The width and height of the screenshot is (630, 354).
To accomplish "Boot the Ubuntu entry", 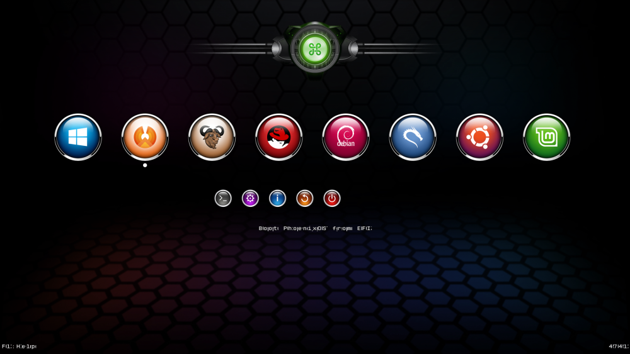I will pyautogui.click(x=479, y=137).
